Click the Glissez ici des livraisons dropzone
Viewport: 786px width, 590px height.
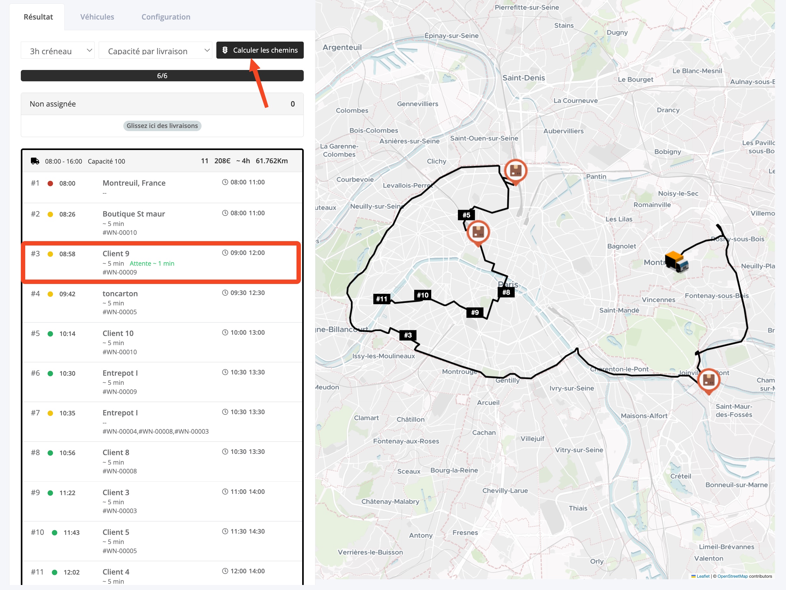162,126
